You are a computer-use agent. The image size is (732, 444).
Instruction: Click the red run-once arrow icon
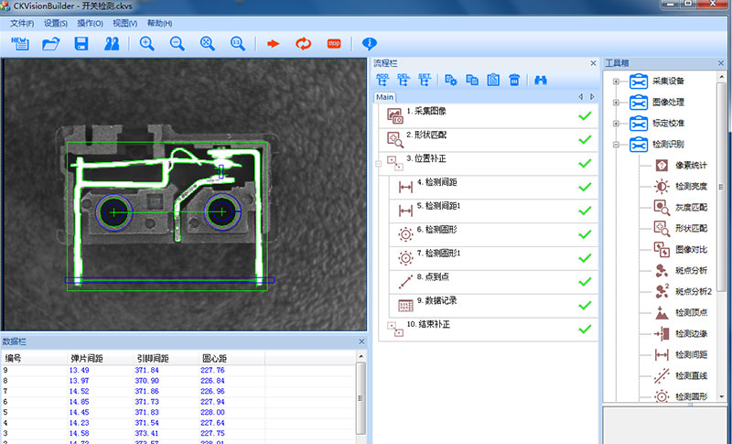(273, 43)
